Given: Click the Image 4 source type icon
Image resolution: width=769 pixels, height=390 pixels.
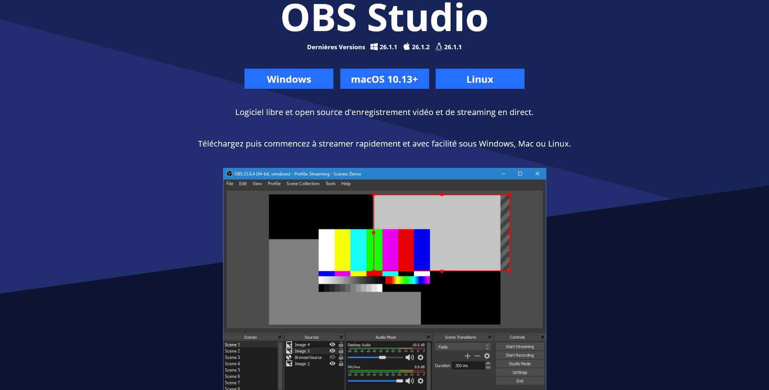Looking at the screenshot, I should pos(289,344).
